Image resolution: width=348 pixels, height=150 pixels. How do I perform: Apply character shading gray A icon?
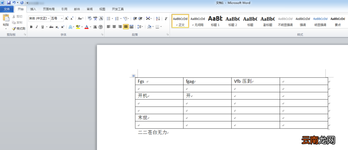[x=95, y=27]
